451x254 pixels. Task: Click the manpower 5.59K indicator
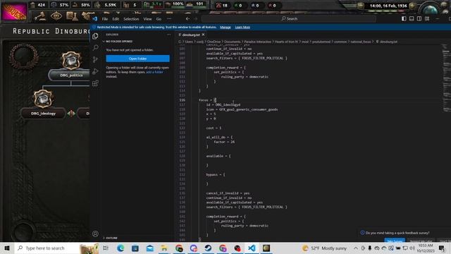pyautogui.click(x=106, y=5)
